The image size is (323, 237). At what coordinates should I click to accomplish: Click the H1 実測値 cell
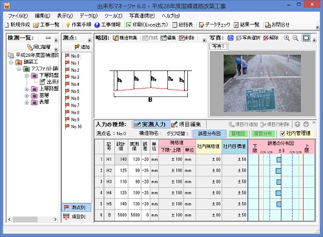pos(134,160)
